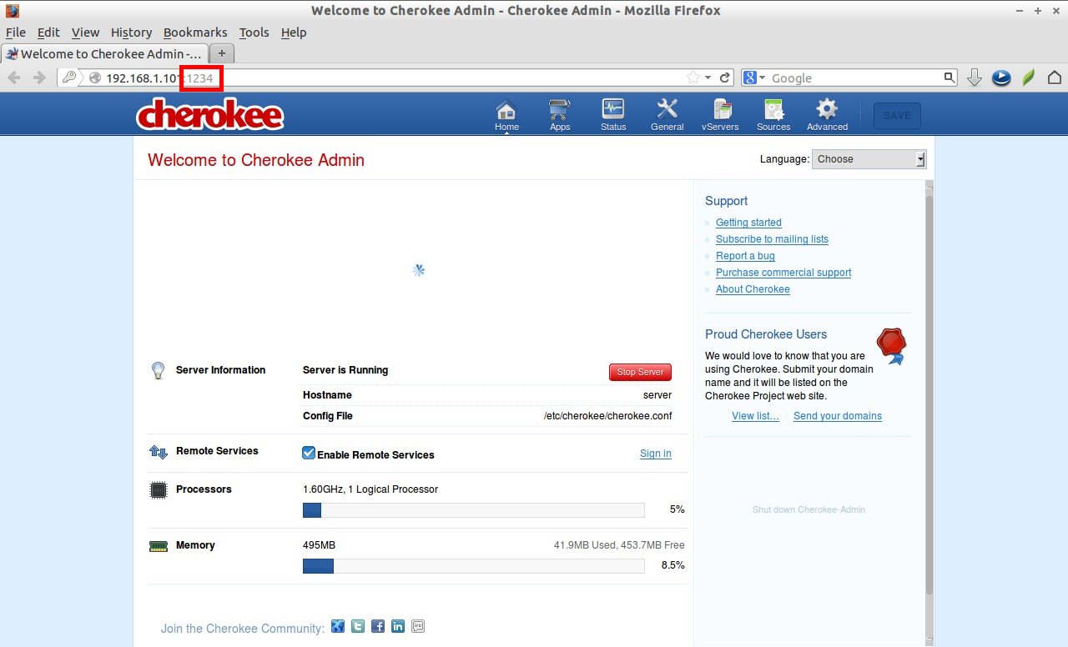Viewport: 1068px width, 647px height.
Task: Open Subscribe to mailing lists link
Action: tap(772, 239)
